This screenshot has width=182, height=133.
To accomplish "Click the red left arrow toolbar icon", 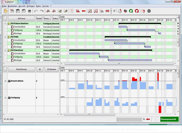I will tap(83, 11).
